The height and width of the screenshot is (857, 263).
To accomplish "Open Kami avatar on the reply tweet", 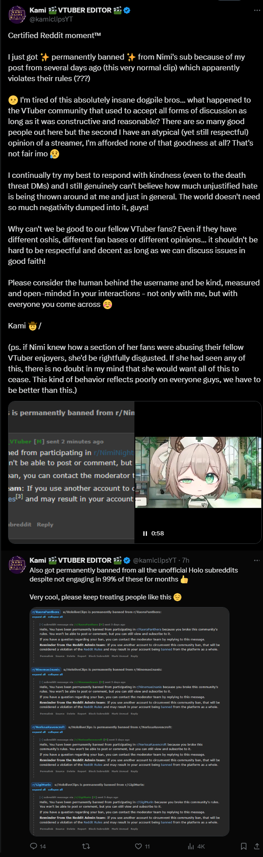I will [17, 564].
